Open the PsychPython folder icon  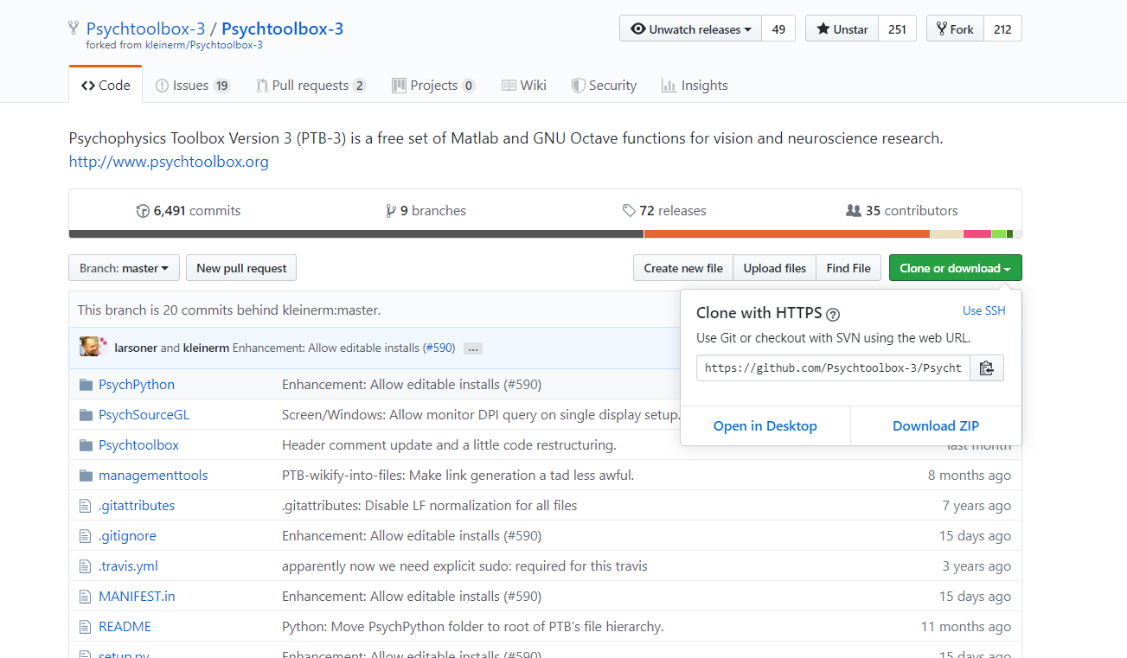[86, 384]
